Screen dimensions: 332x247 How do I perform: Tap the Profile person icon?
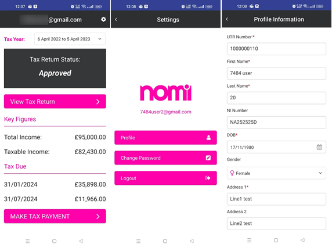(208, 138)
